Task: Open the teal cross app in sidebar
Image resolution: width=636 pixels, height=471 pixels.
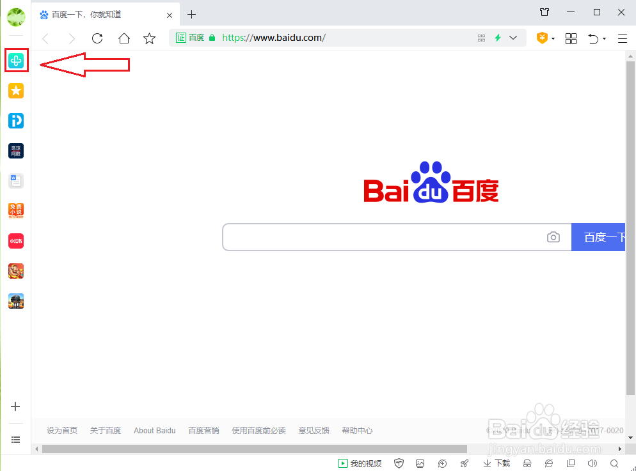Action: [16, 61]
